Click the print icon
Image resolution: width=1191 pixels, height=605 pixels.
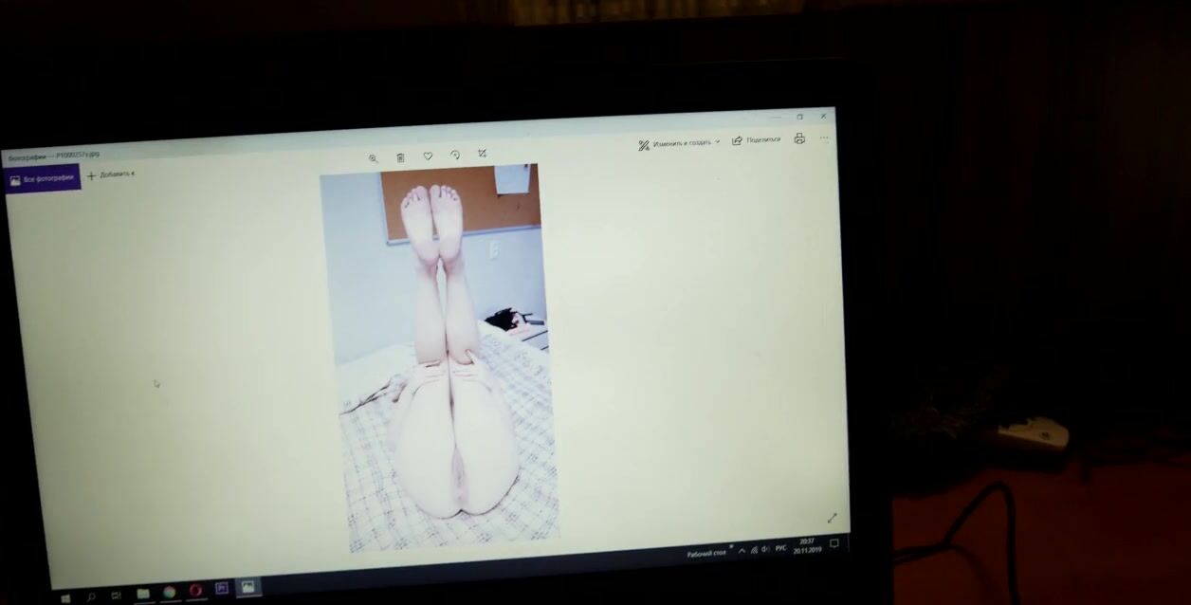799,138
